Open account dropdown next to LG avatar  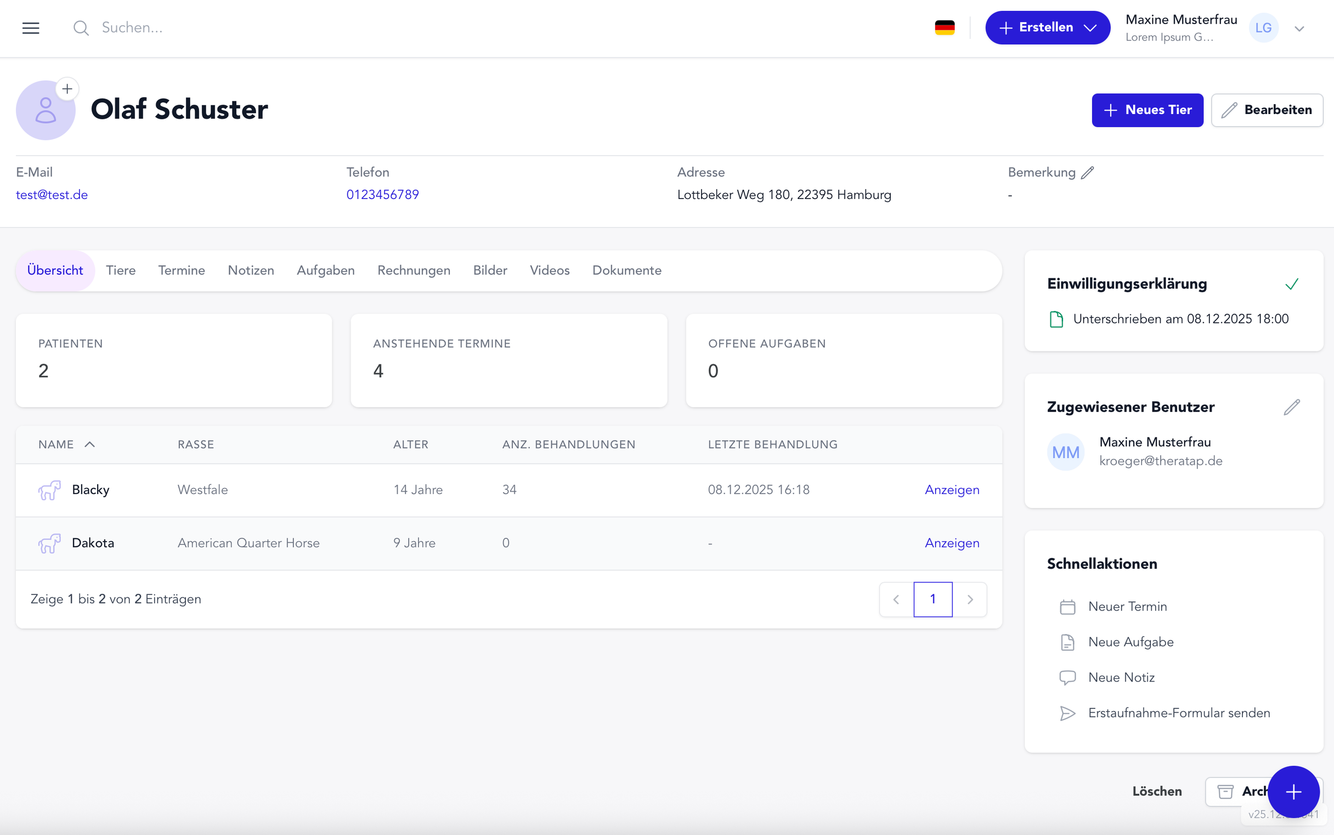[x=1299, y=27]
